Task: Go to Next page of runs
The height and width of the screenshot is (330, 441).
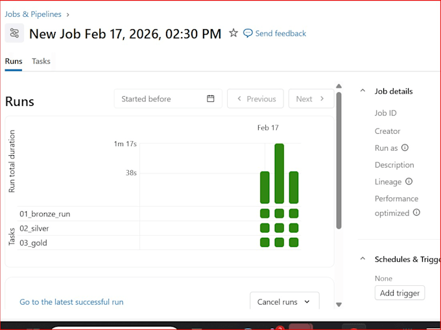Action: (311, 99)
